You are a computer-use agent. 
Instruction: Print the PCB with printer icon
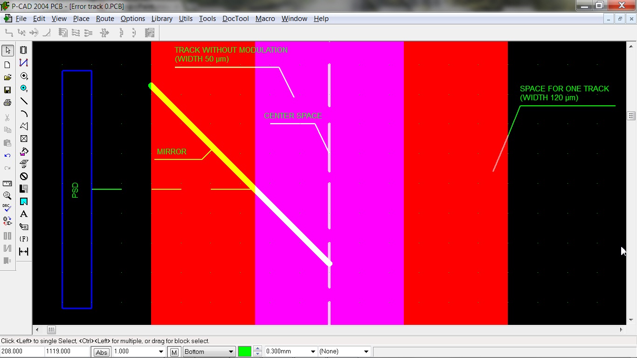7,103
